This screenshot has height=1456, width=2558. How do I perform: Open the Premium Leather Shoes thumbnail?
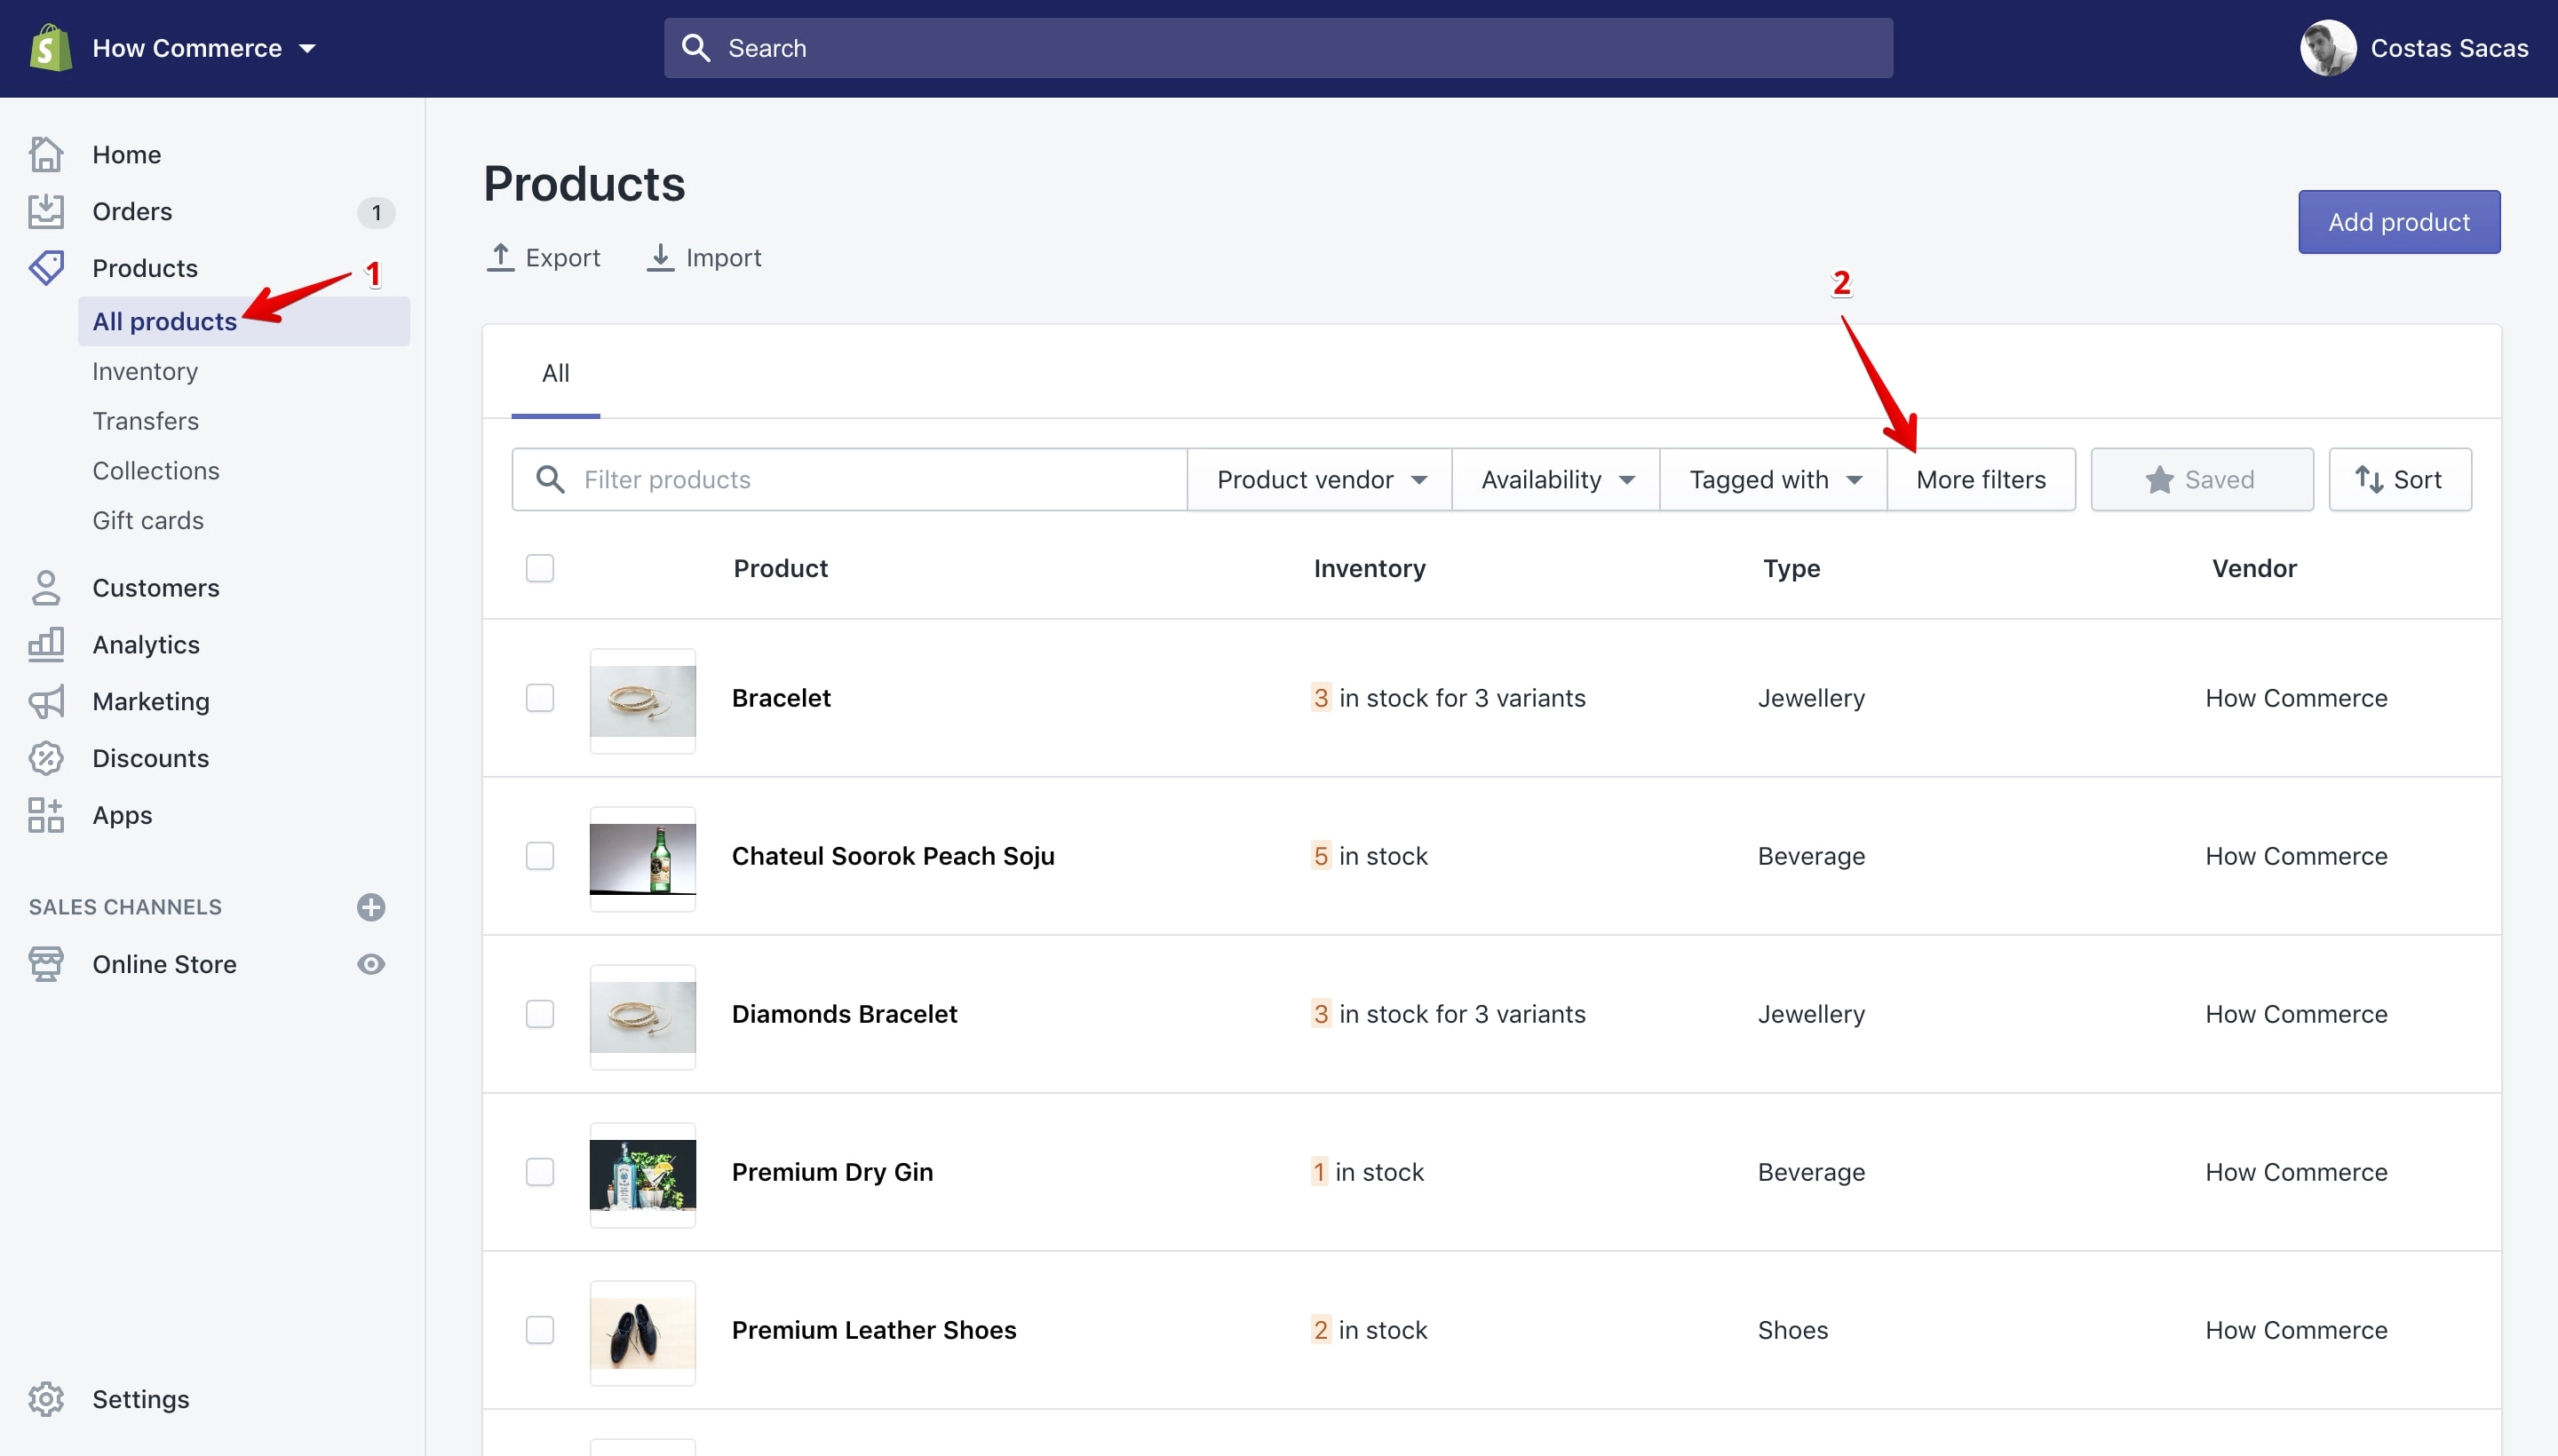pyautogui.click(x=642, y=1333)
